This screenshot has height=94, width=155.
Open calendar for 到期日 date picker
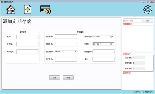tap(112, 44)
